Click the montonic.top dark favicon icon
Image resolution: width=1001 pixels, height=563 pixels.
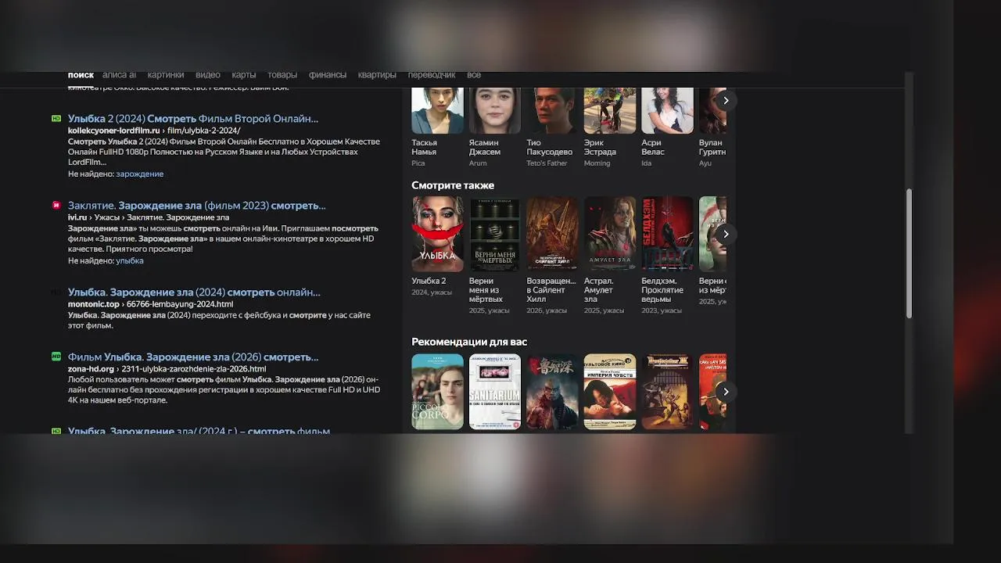coord(56,292)
